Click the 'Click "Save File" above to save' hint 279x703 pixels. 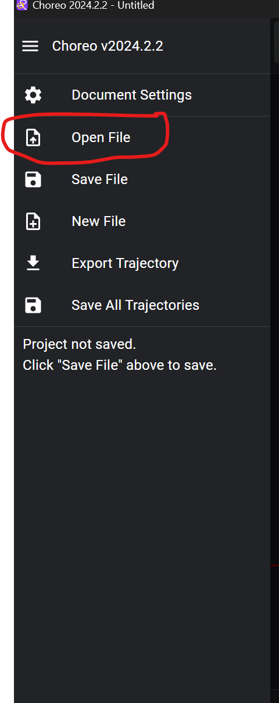point(120,366)
